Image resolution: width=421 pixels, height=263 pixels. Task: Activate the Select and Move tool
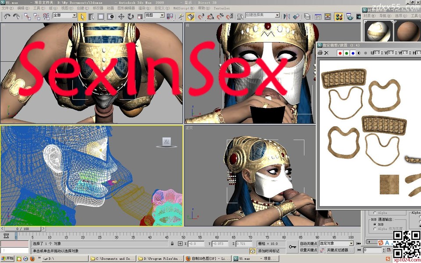121,17
